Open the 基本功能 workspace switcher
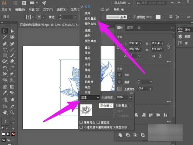 tap(122, 3)
